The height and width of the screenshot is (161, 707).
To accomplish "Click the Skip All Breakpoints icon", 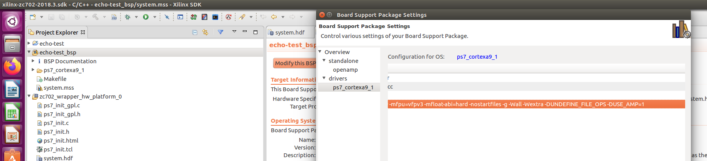I will [x=166, y=17].
